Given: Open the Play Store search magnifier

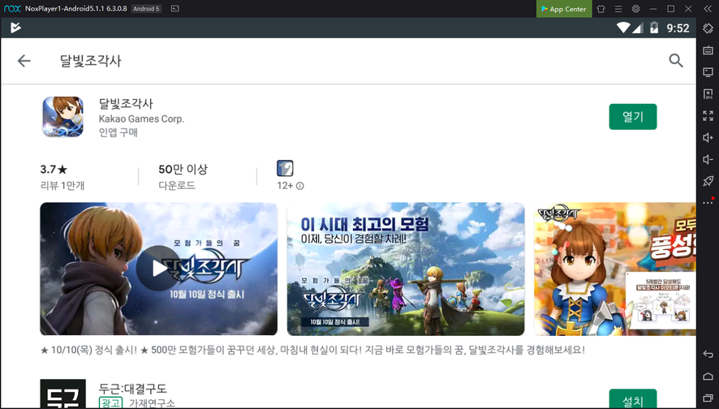Looking at the screenshot, I should [675, 61].
